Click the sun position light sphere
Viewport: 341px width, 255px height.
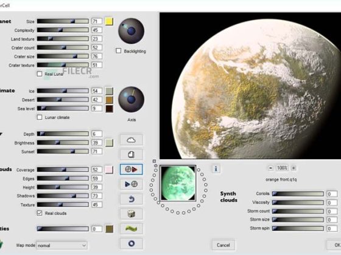pyautogui.click(x=131, y=31)
